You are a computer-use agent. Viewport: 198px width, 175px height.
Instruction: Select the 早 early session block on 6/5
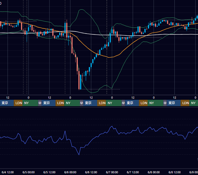click(x=40, y=103)
